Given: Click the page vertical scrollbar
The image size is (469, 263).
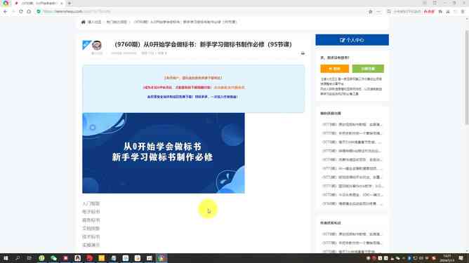Looking at the screenshot, I should point(467,78).
